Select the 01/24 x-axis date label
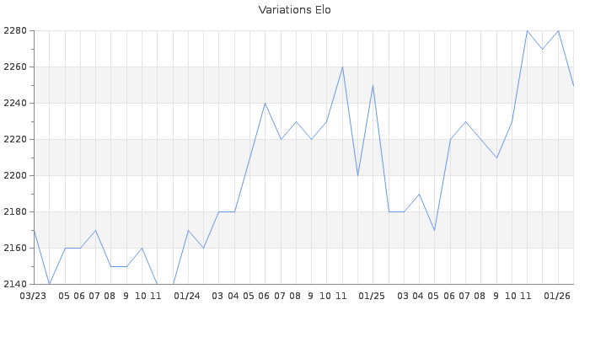590x337 pixels. [x=187, y=296]
